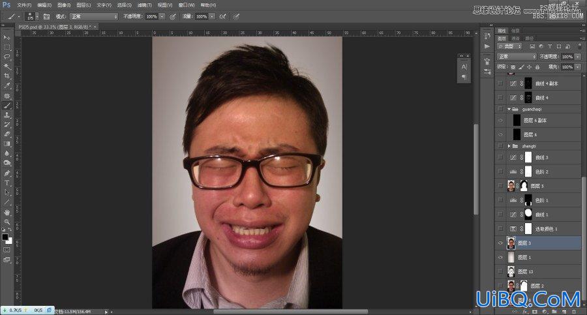Viewport: 587px width, 315px height.
Task: Open the brush mode 正常 dropdown
Action: pyautogui.click(x=93, y=16)
